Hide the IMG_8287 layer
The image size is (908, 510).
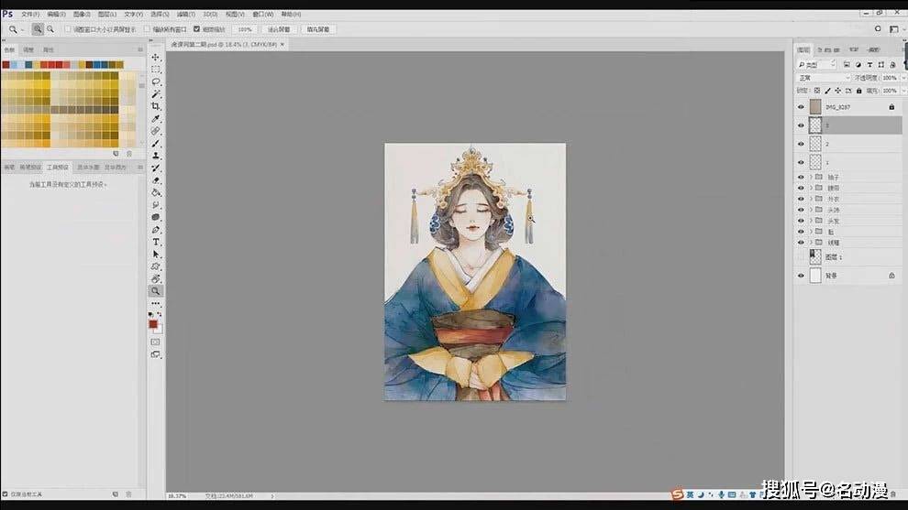click(x=801, y=107)
